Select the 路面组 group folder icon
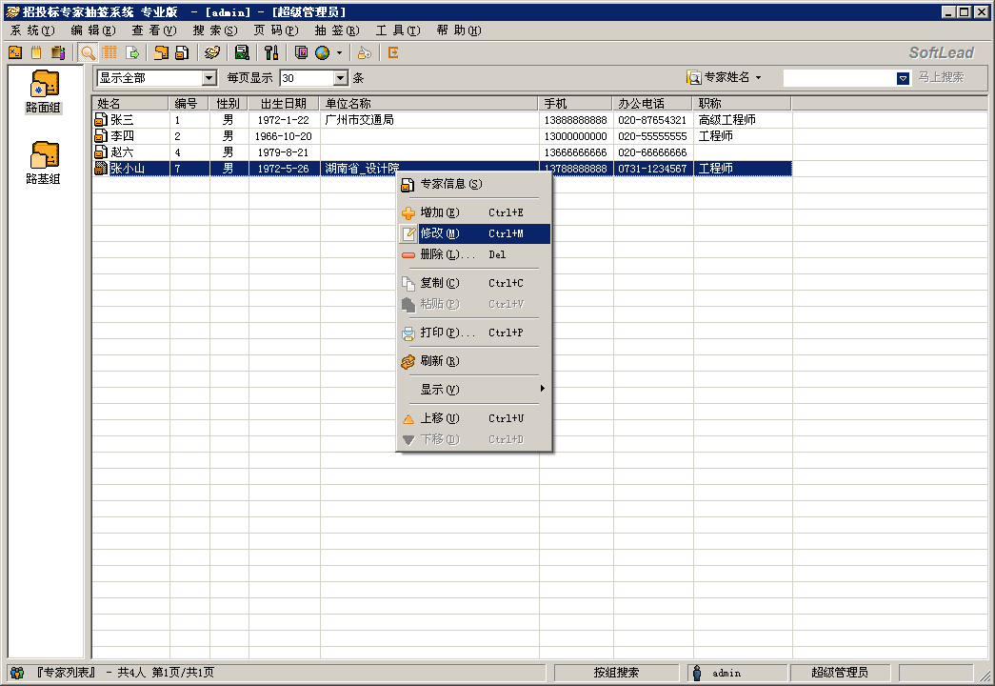 (x=44, y=85)
